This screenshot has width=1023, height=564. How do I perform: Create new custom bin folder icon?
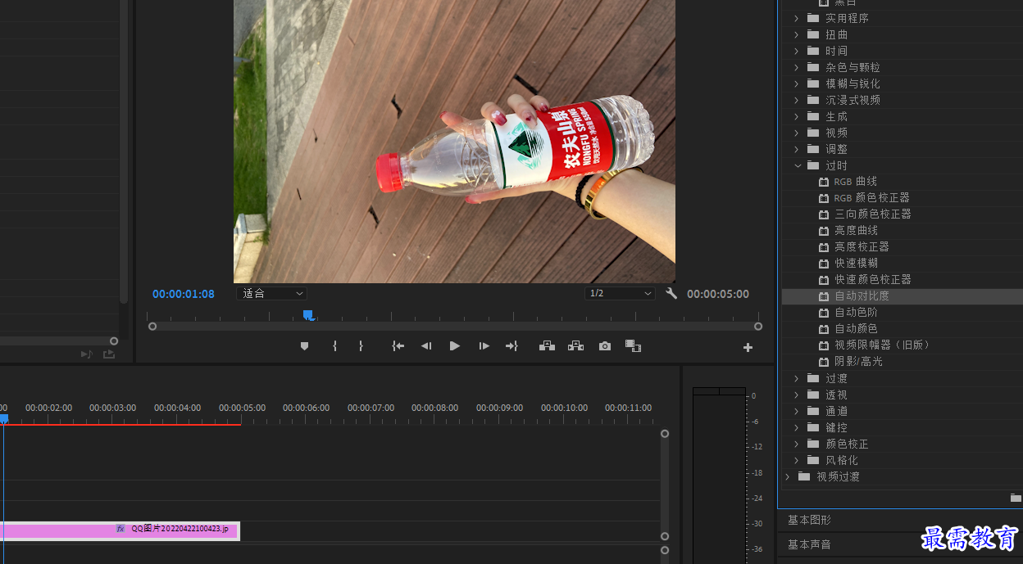(1016, 498)
